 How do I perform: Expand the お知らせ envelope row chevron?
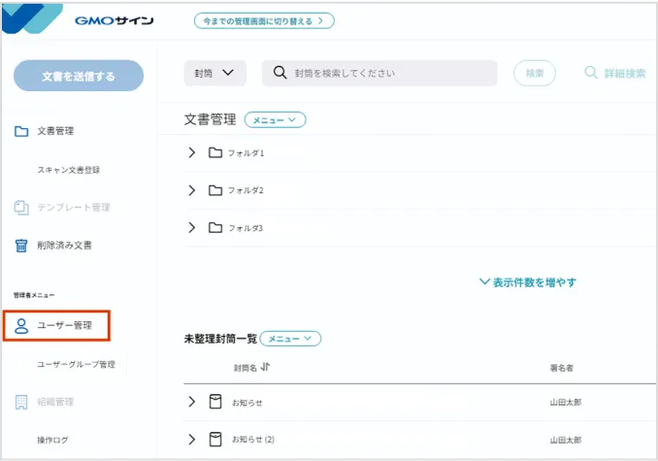pyautogui.click(x=192, y=402)
